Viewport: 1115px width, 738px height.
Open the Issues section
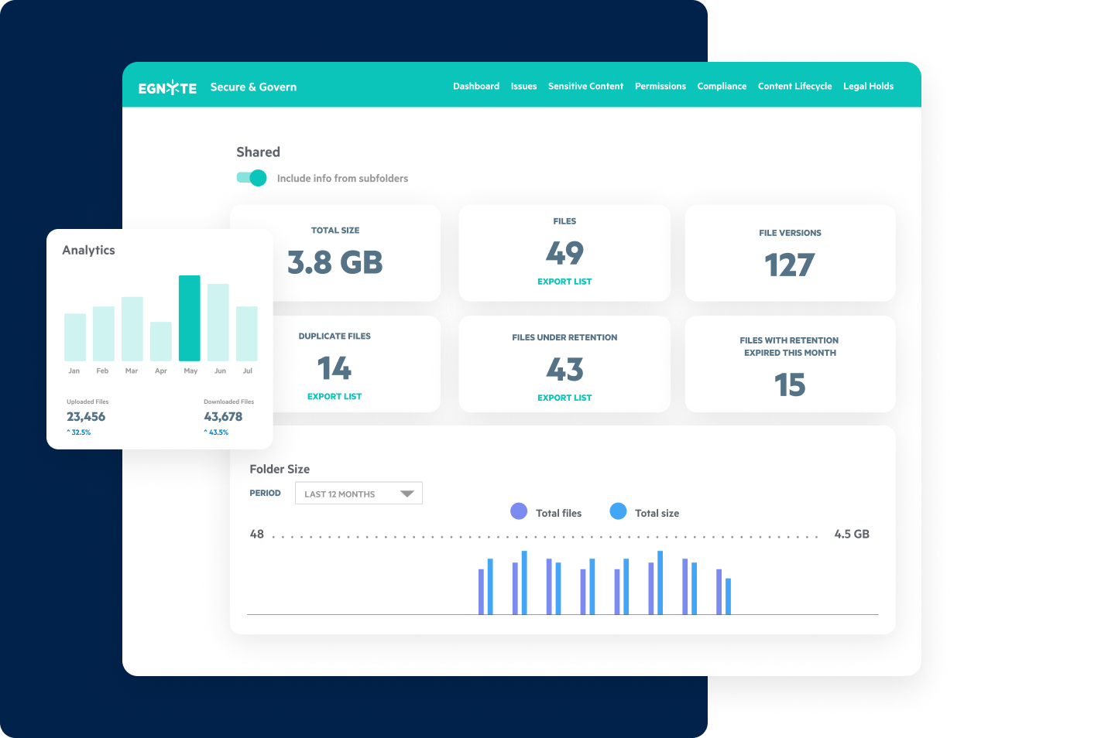pyautogui.click(x=523, y=86)
